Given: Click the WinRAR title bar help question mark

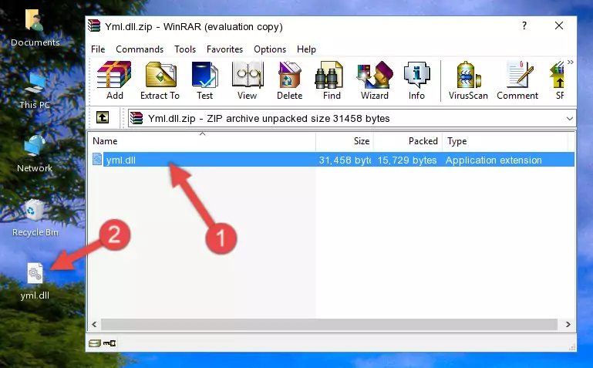Looking at the screenshot, I should pyautogui.click(x=524, y=25).
